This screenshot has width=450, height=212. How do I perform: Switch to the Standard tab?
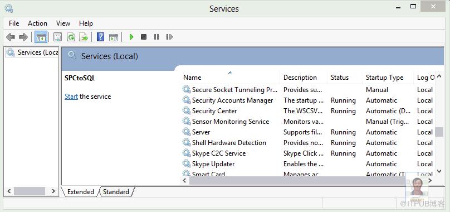click(116, 192)
